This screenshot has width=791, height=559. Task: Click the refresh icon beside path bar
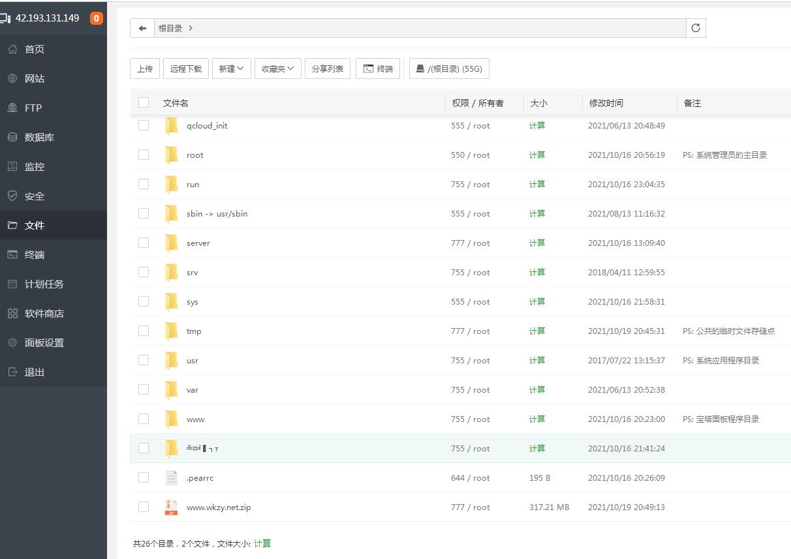coord(696,28)
